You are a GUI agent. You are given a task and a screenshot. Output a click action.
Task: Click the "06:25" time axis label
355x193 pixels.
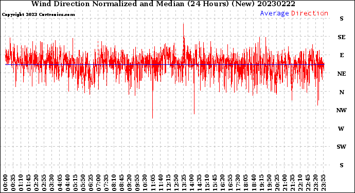tap(91, 183)
